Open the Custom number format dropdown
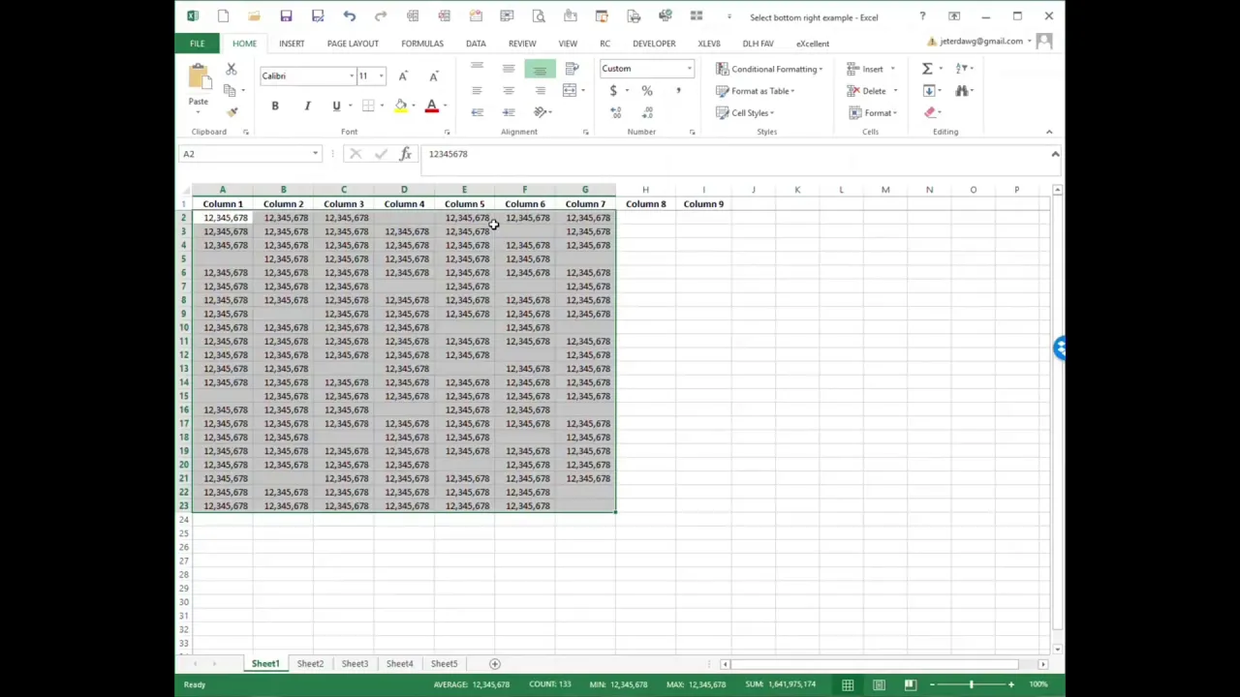This screenshot has height=697, width=1240. (689, 69)
